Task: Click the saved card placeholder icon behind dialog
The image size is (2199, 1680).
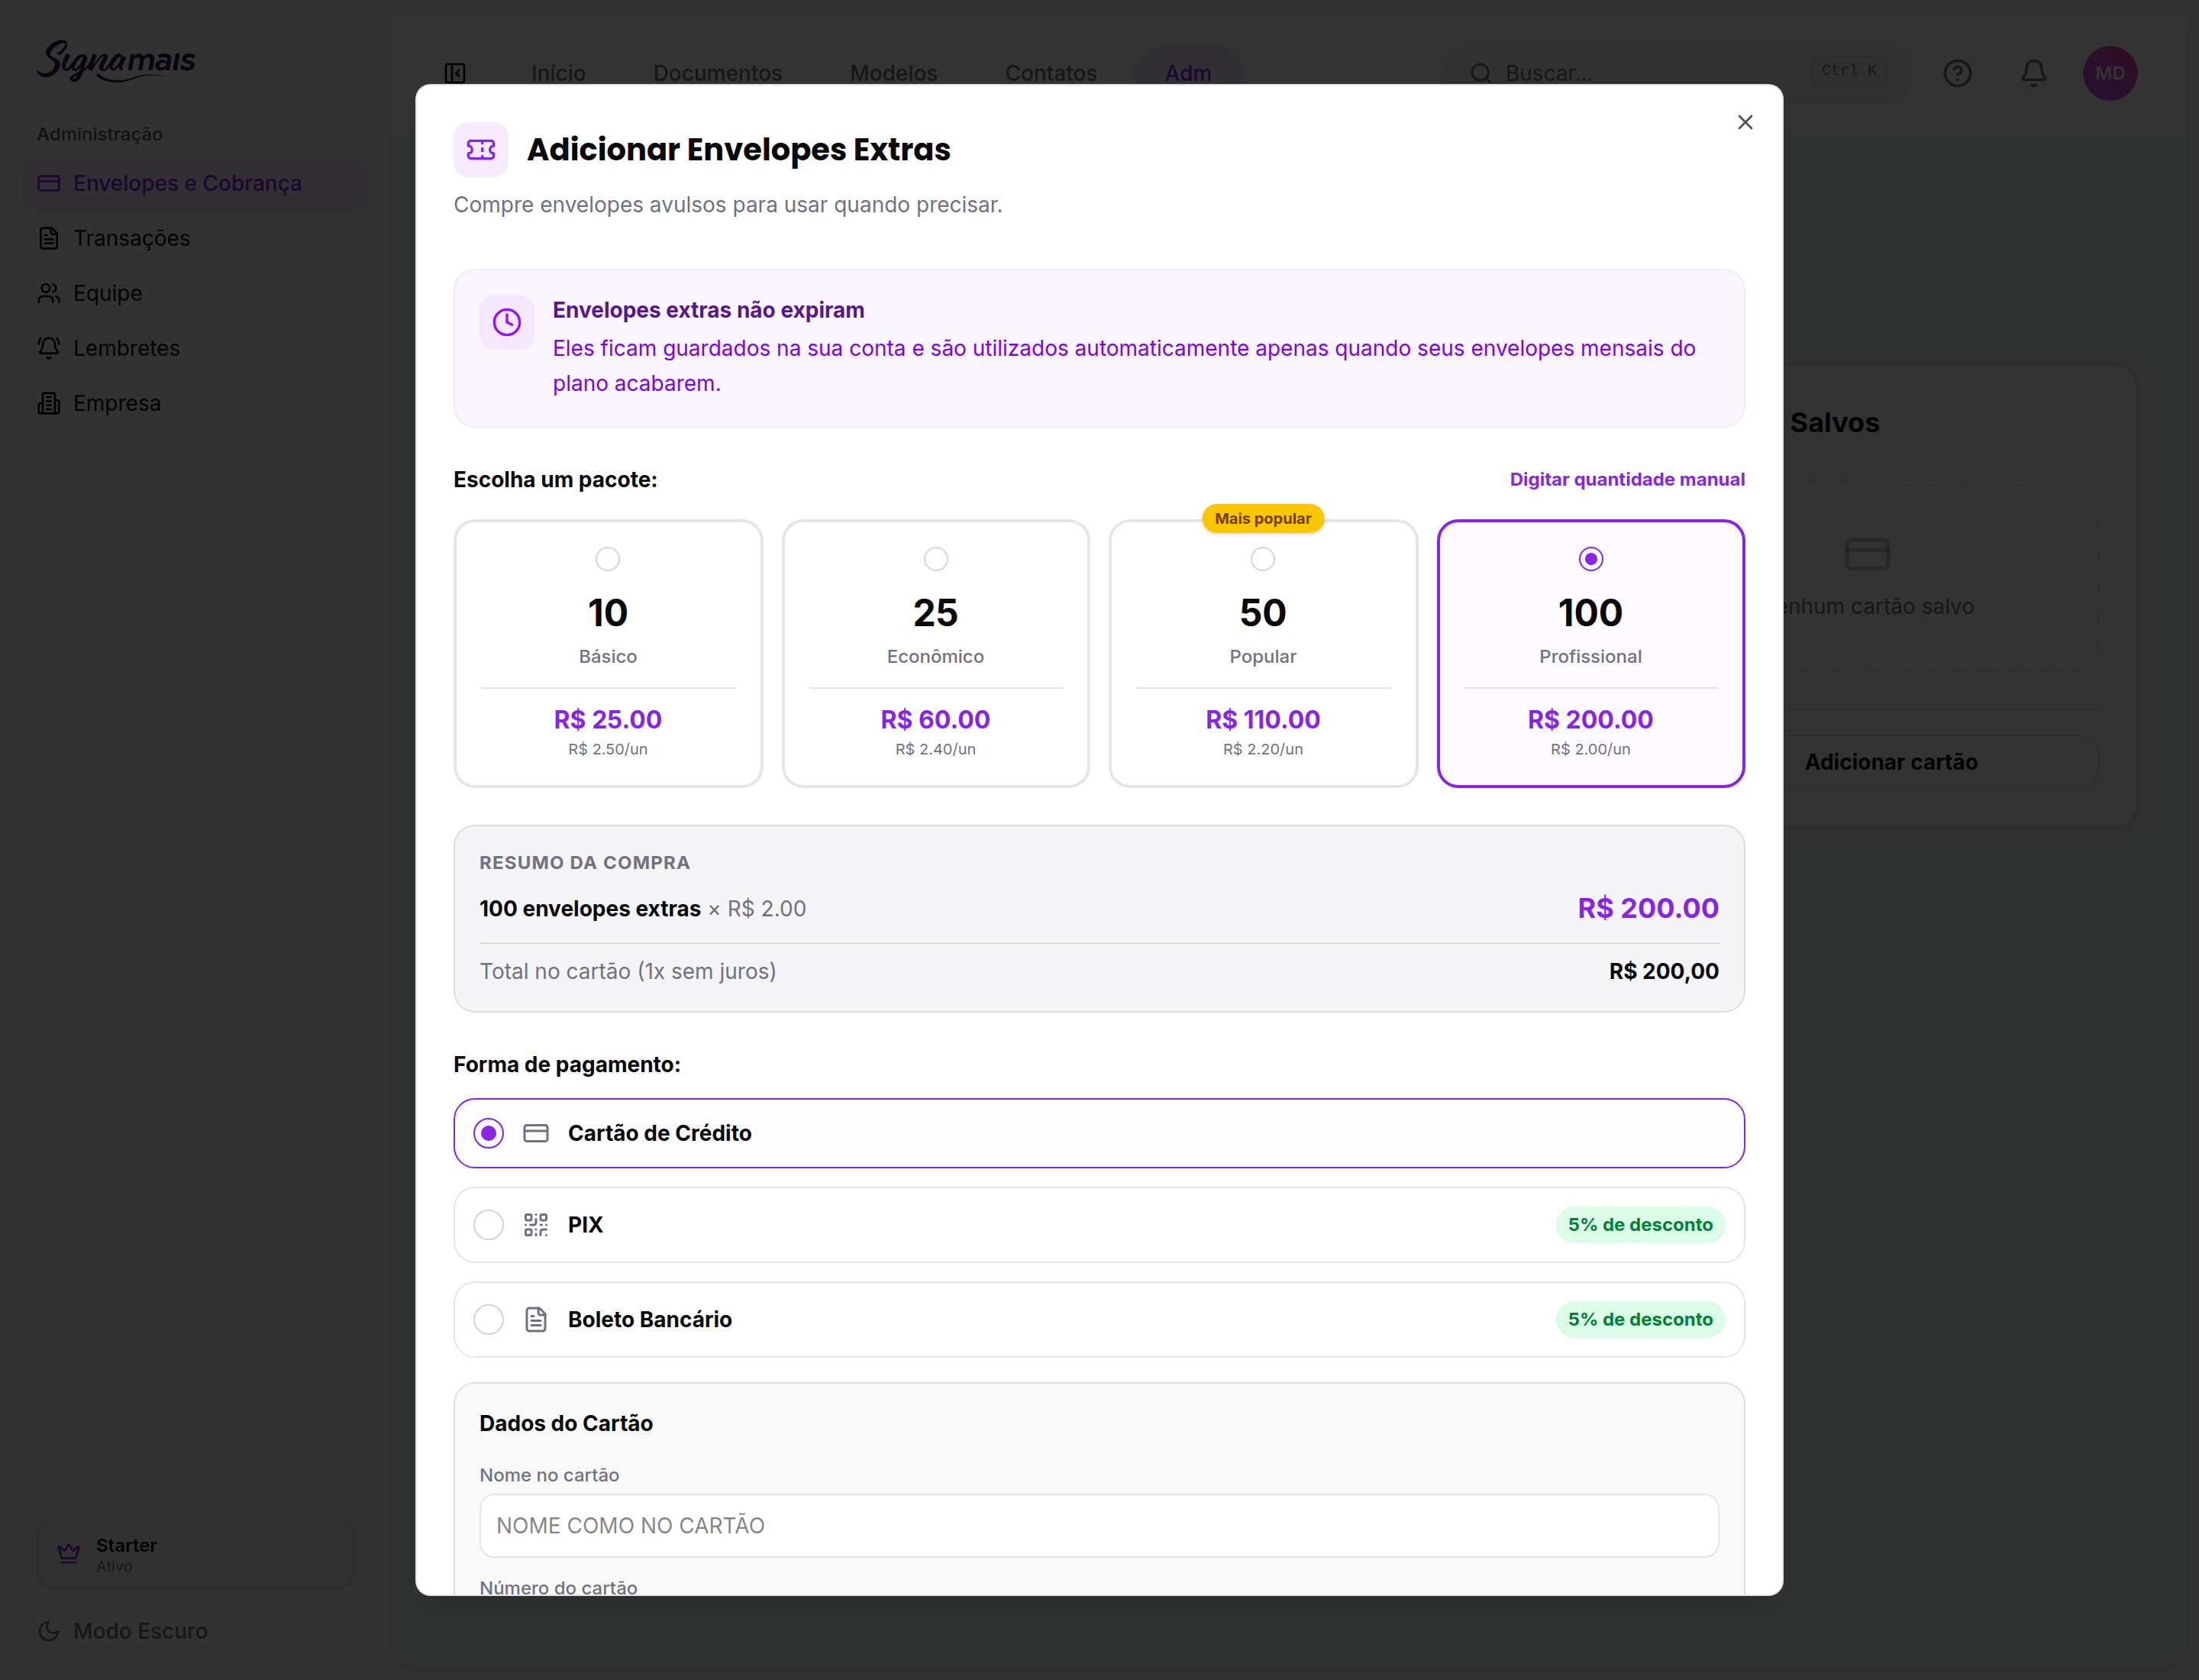Action: pos(1867,554)
